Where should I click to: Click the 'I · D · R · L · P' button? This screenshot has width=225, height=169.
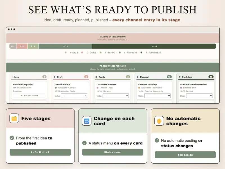pyautogui.click(x=40, y=152)
